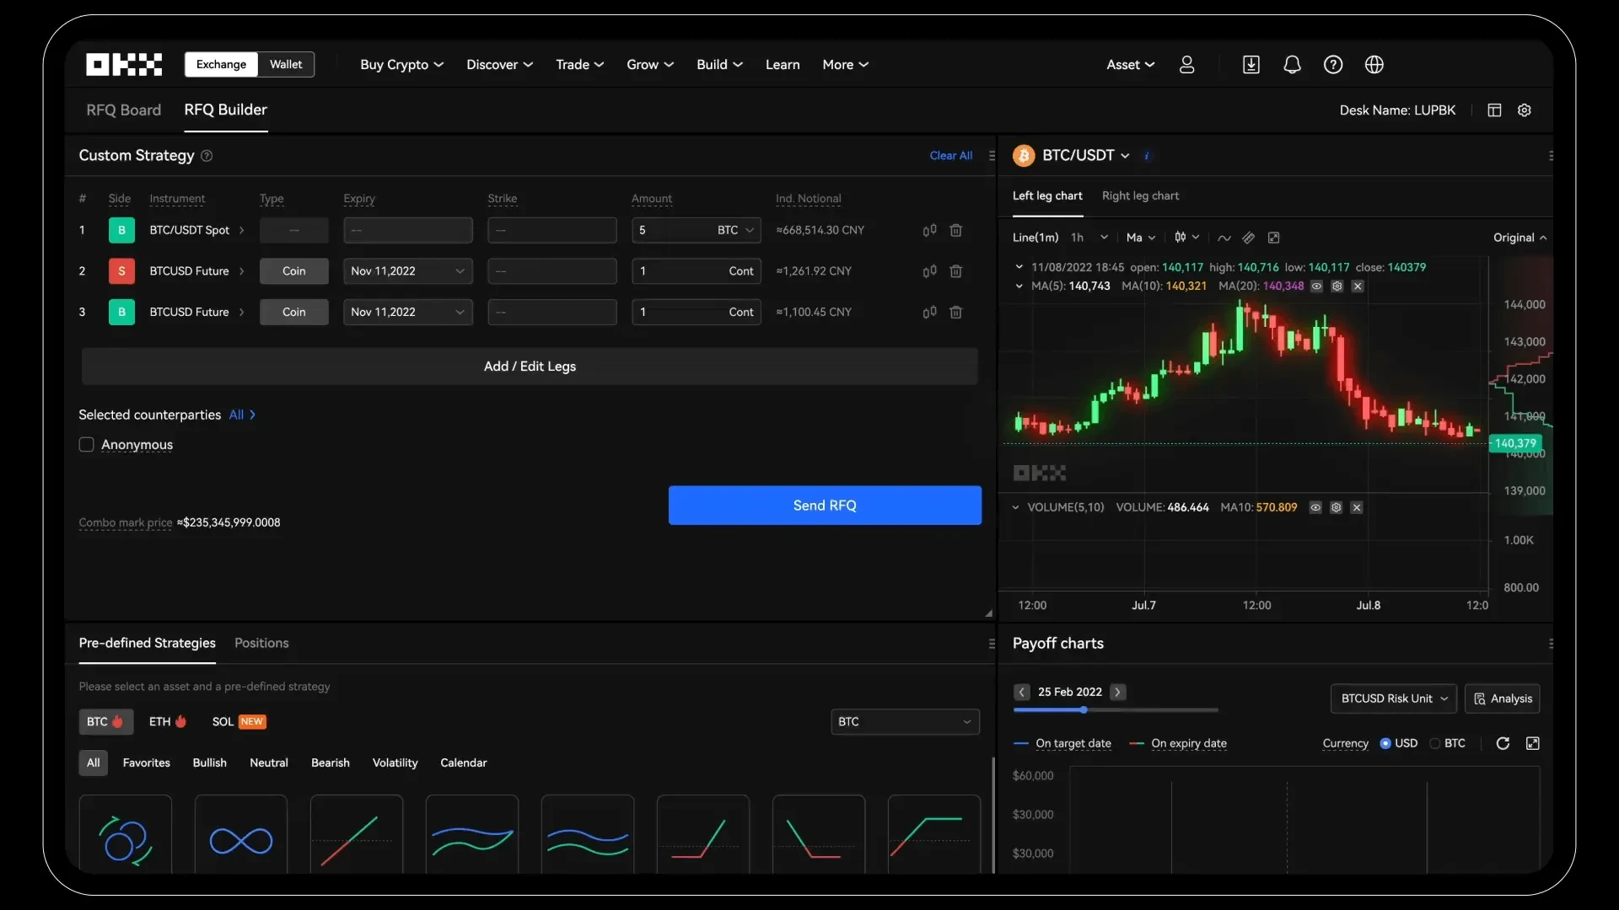The height and width of the screenshot is (910, 1619).
Task: Click Add / Edit Legs button
Action: (x=530, y=366)
